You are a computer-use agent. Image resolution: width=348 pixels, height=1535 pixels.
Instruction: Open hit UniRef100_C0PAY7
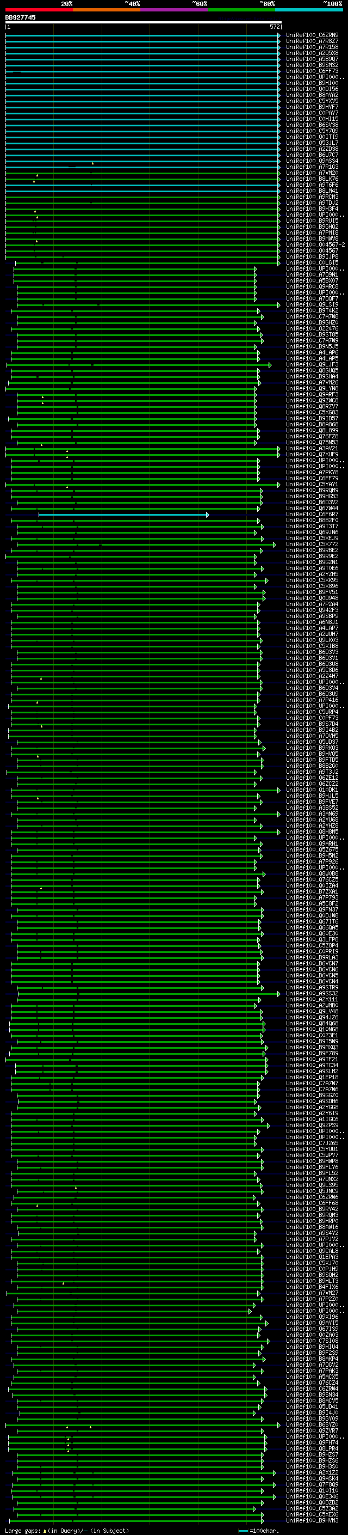[x=312, y=113]
